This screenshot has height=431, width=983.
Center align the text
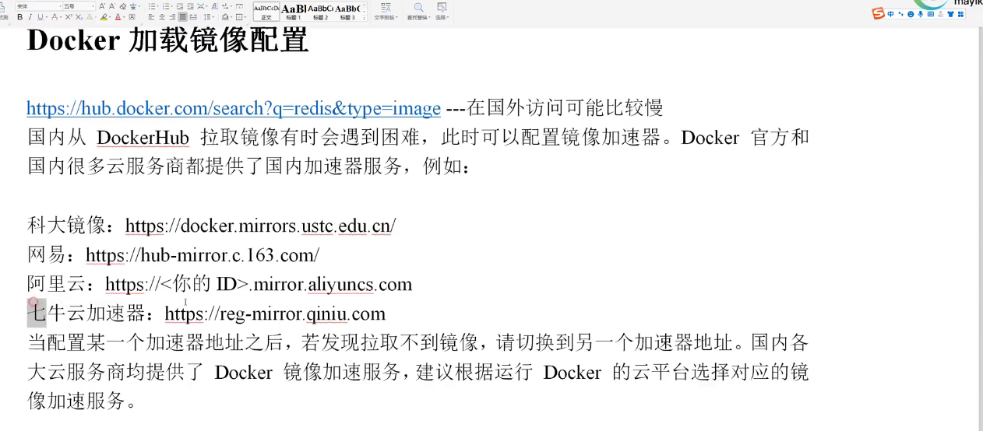tap(162, 17)
